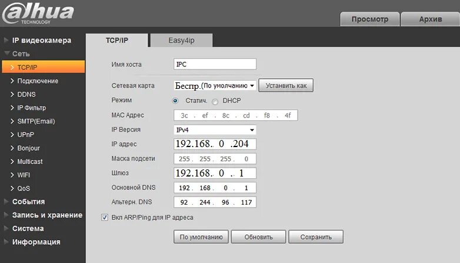Click the Dahua Technology logo
Image resolution: width=460 pixels, height=263 pixels.
38,13
